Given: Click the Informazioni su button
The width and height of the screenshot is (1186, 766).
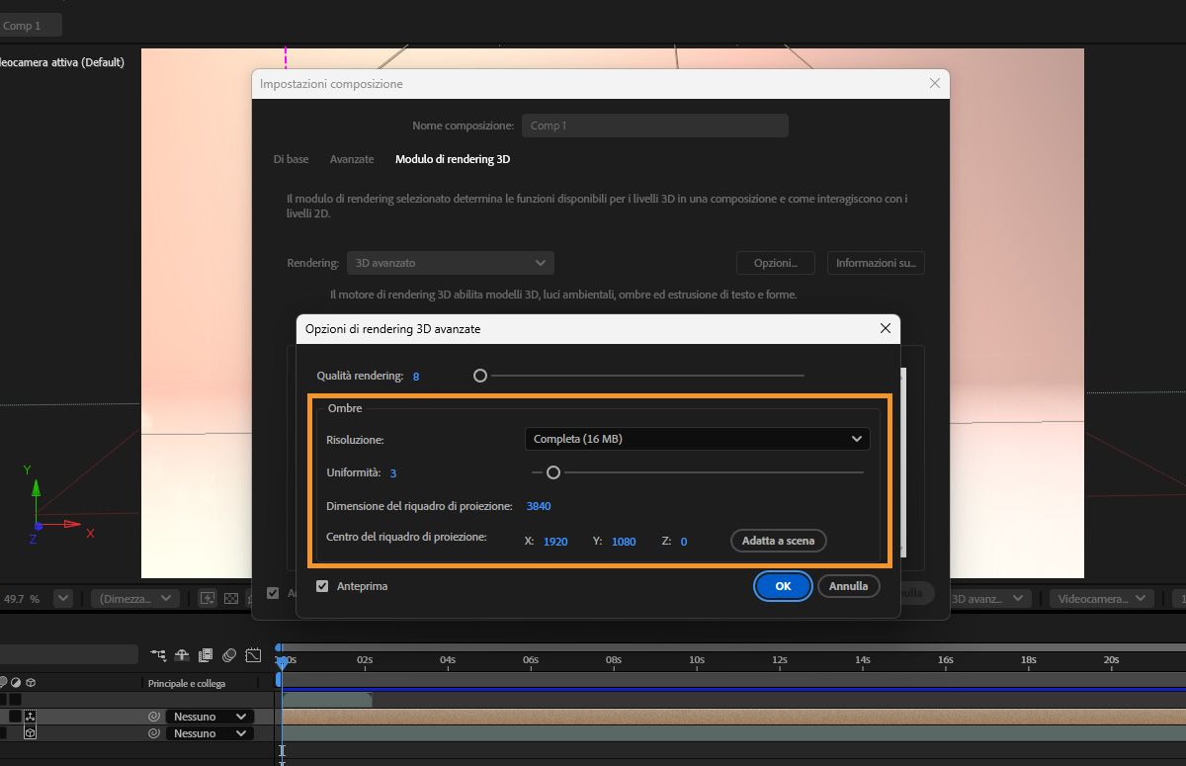Looking at the screenshot, I should click(x=876, y=262).
